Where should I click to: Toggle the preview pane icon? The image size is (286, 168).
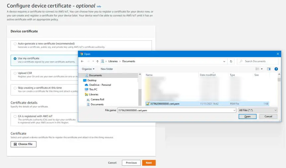(269, 69)
